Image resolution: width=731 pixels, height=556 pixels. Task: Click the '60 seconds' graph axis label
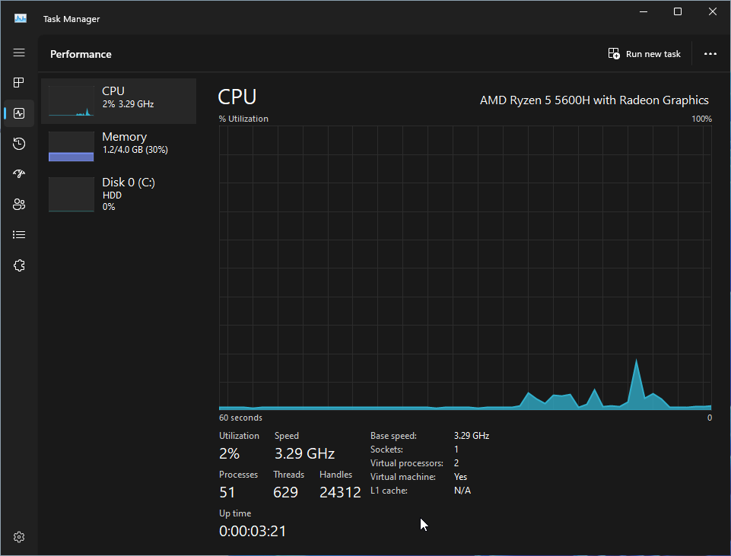[240, 418]
